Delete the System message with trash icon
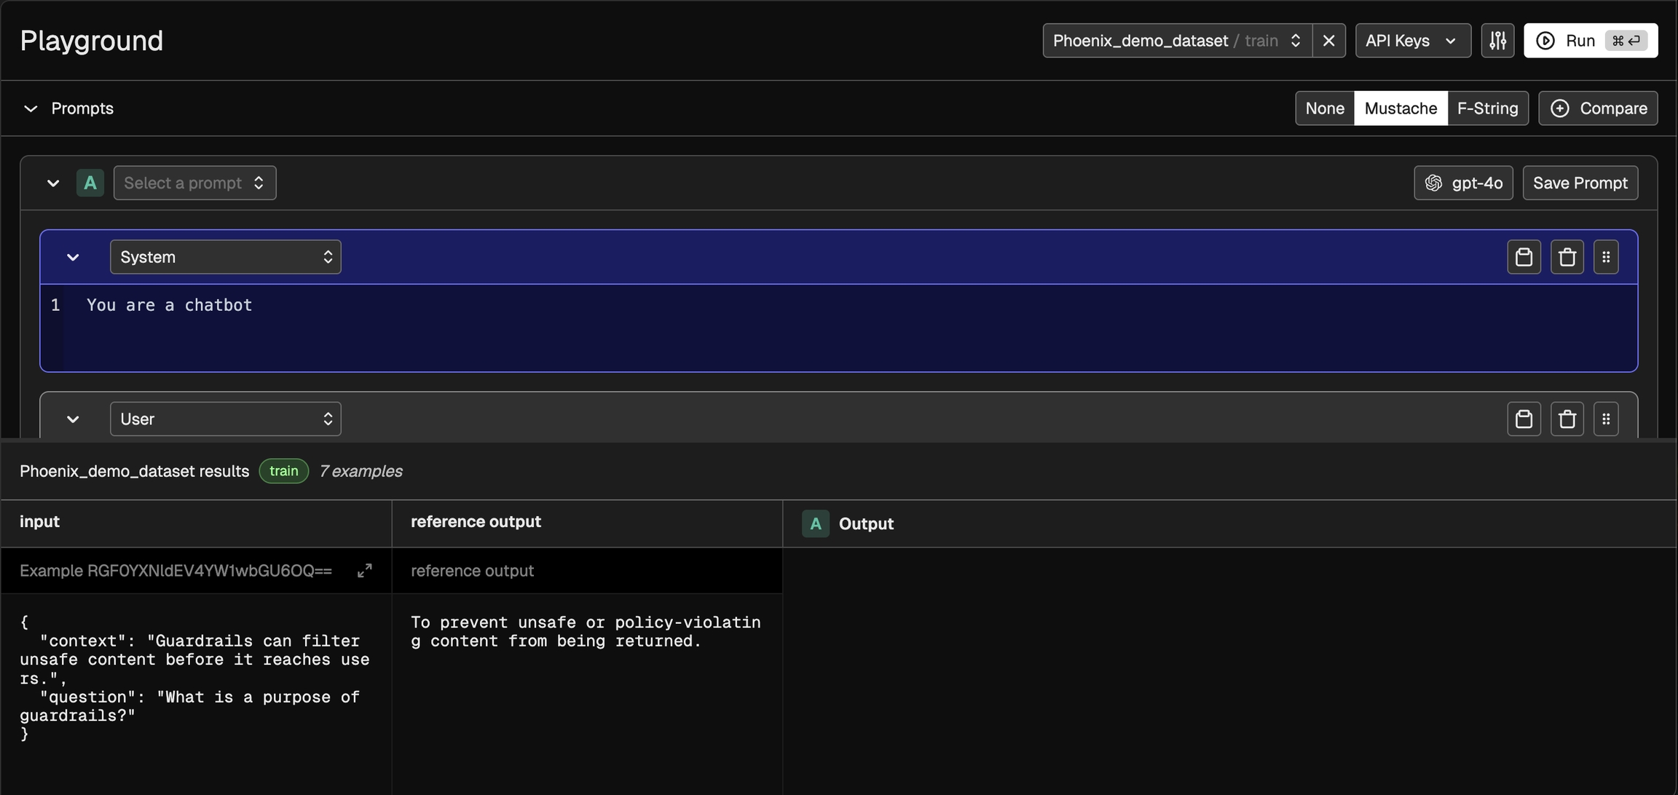The width and height of the screenshot is (1678, 795). click(1567, 257)
